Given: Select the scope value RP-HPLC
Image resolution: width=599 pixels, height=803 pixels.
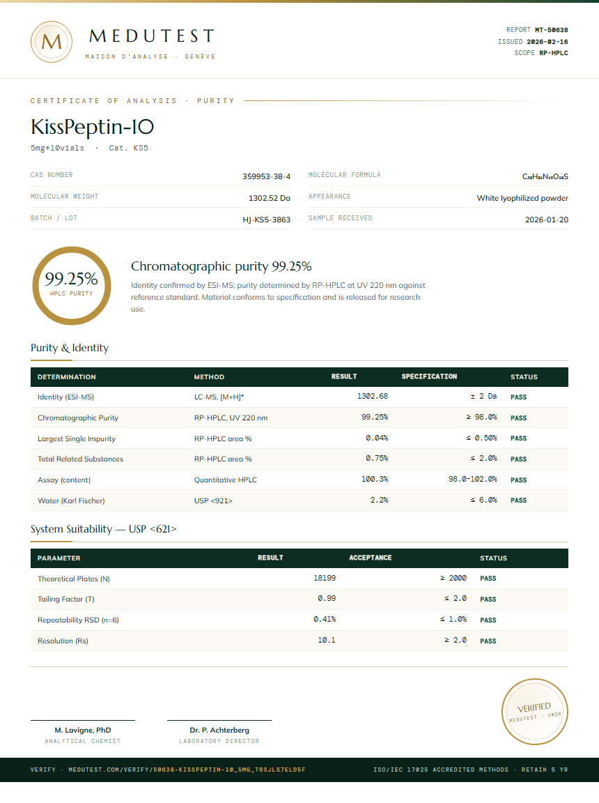Looking at the screenshot, I should coord(554,53).
